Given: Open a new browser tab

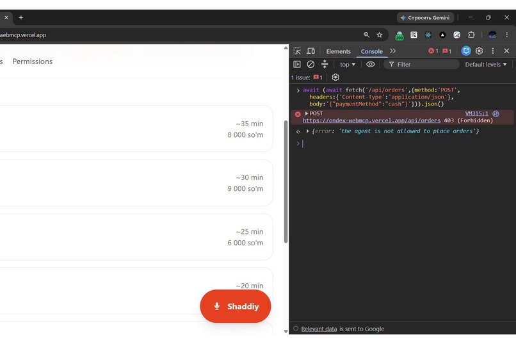Looking at the screenshot, I should (20, 17).
